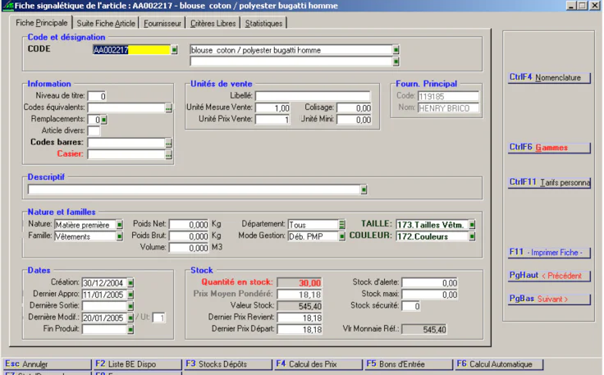The height and width of the screenshot is (375, 604).
Task: Open the Statistiques tab
Action: (263, 24)
